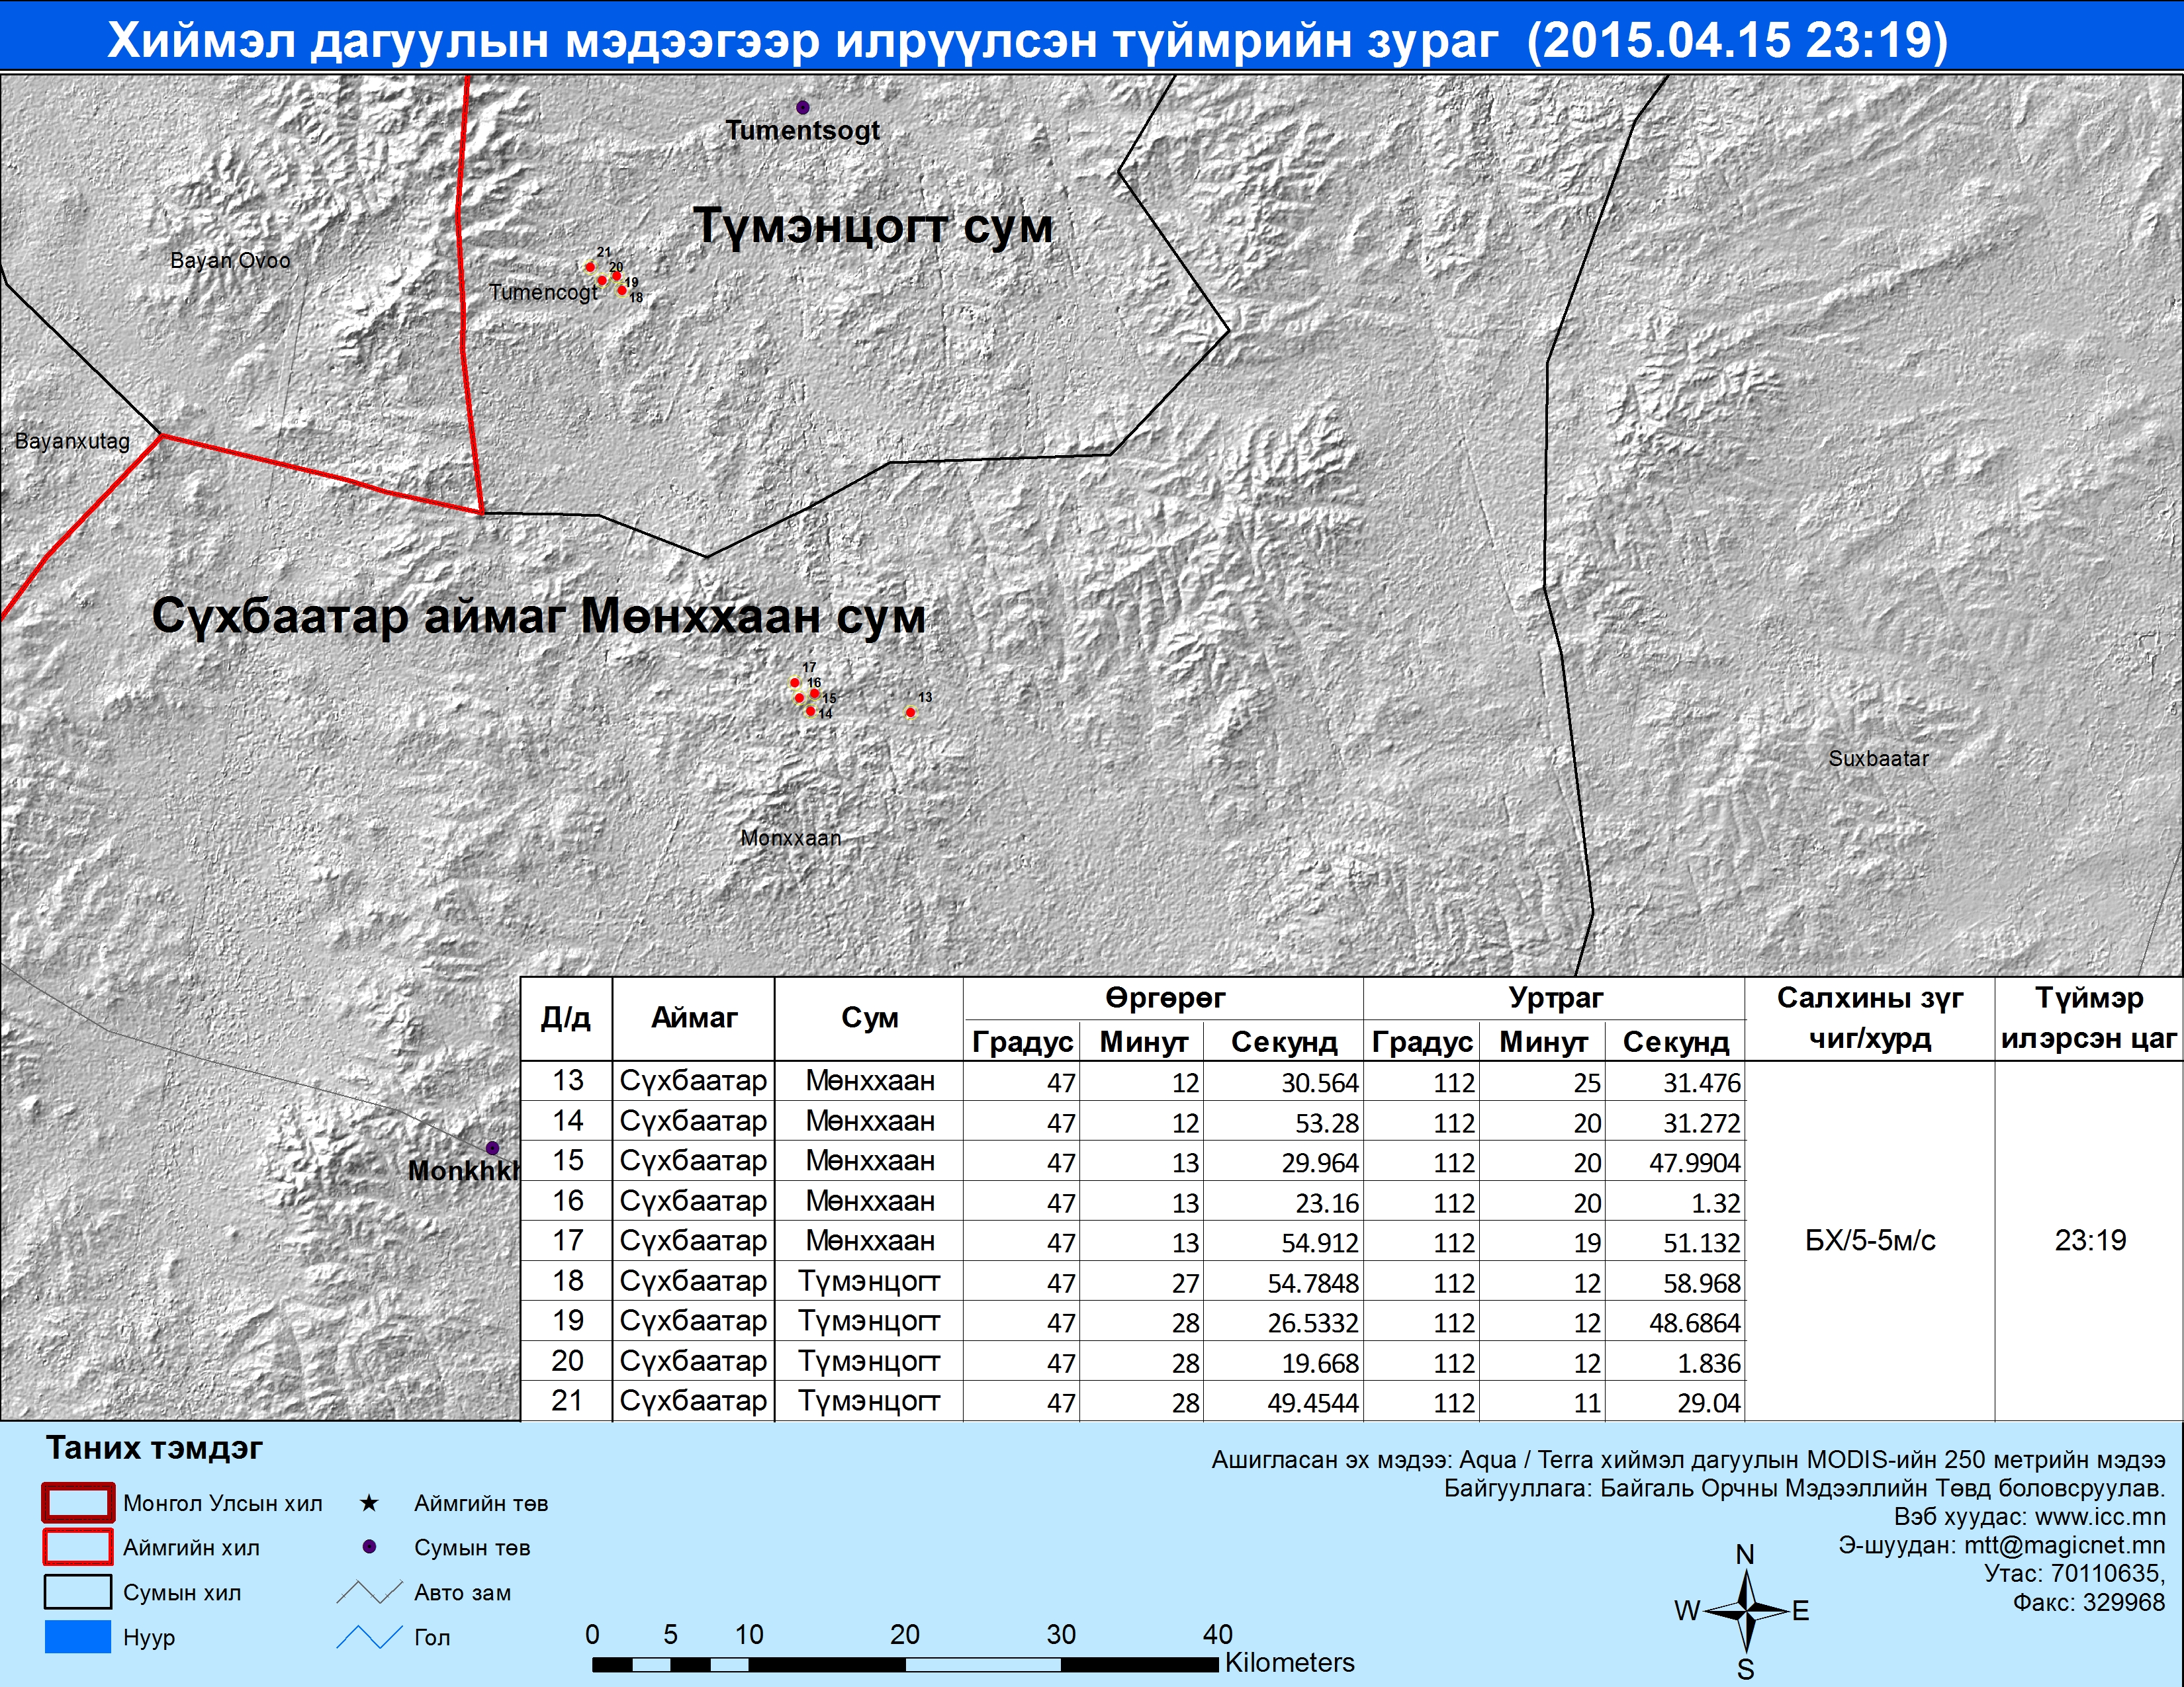Click the map title with date 2015.04.15 23:19
The image size is (2184, 1687).
pyautogui.click(x=1027, y=41)
